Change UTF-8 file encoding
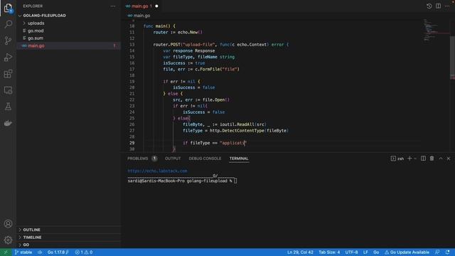 click(x=351, y=252)
